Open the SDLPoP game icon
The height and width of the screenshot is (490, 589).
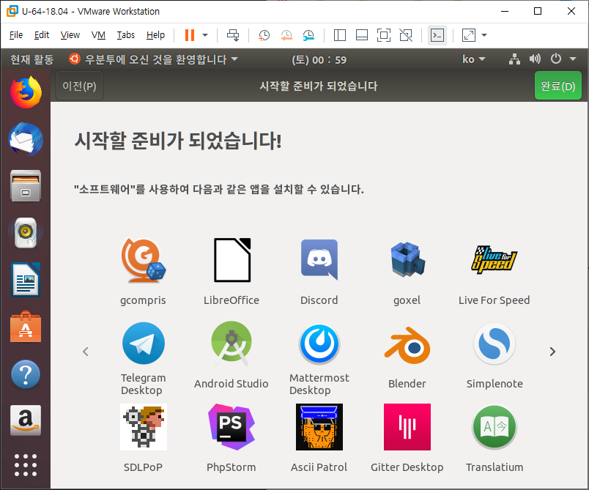coord(143,427)
